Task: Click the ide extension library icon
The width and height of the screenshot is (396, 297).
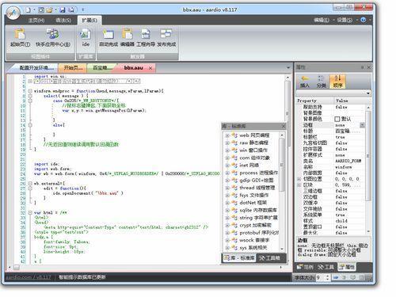Action: coord(86,34)
